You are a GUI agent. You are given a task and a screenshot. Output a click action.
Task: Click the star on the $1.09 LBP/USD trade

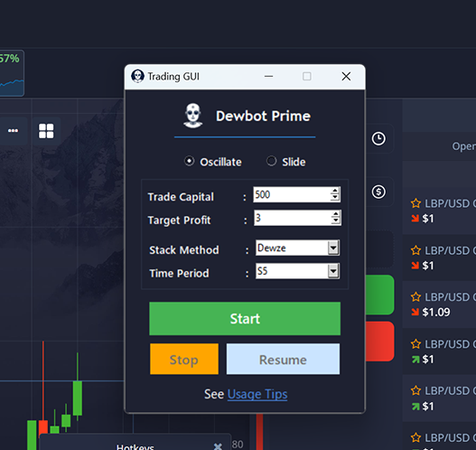click(415, 296)
